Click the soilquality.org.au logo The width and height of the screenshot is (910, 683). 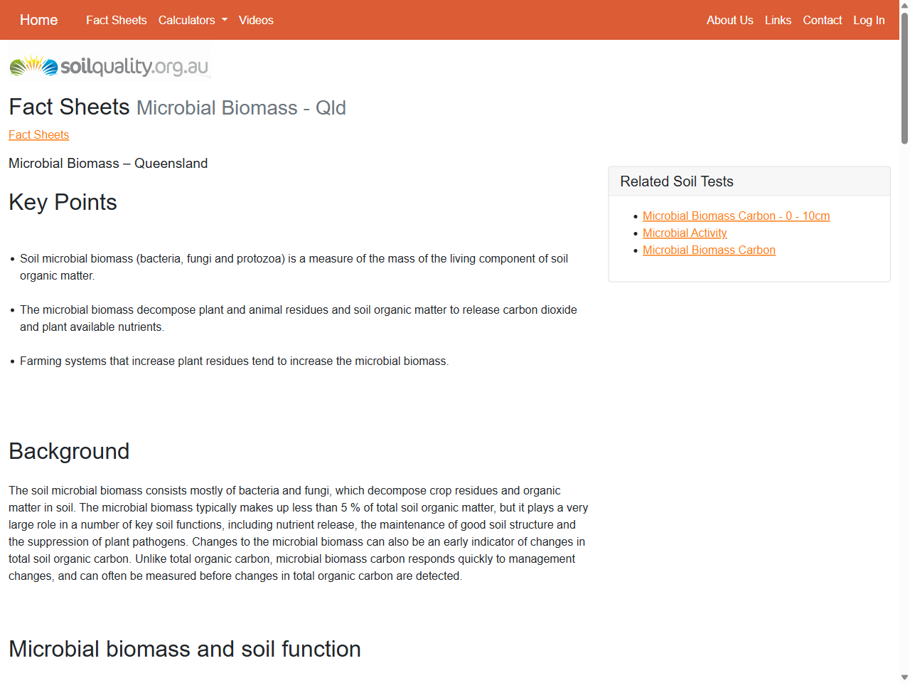(x=108, y=65)
